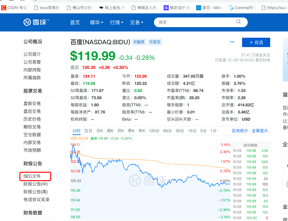Open the 稿定设计 bookmark
Screen dimensions: 288x221
[177, 8]
